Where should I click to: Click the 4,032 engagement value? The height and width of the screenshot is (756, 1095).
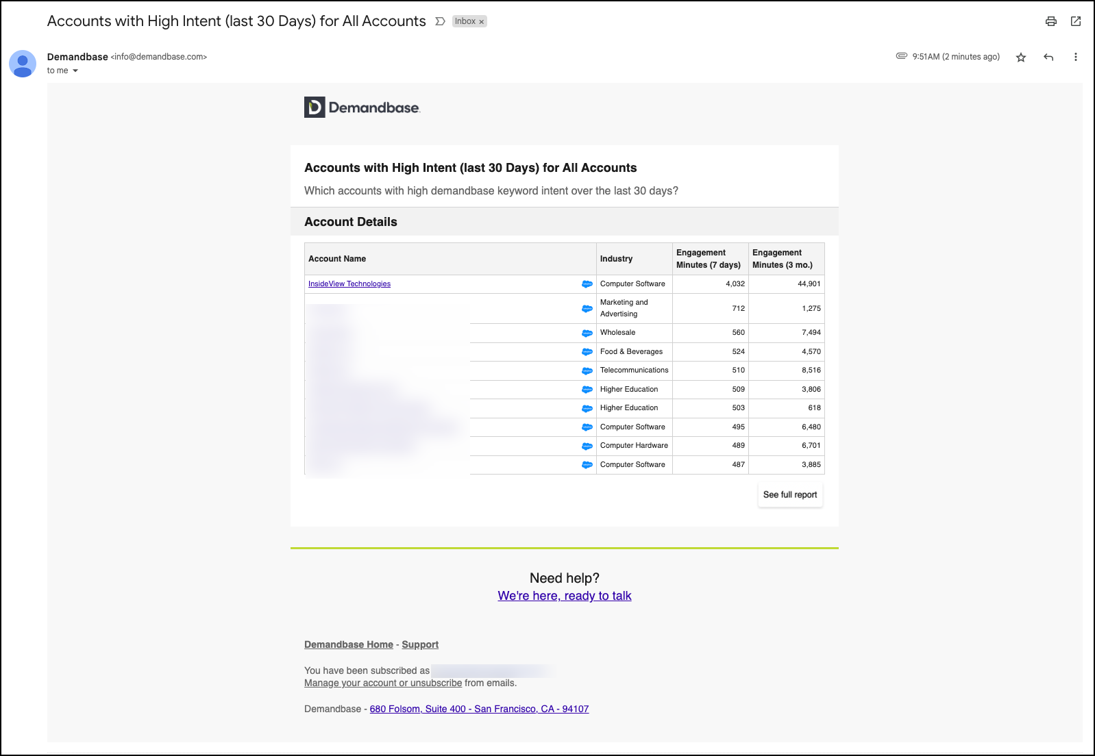point(735,283)
